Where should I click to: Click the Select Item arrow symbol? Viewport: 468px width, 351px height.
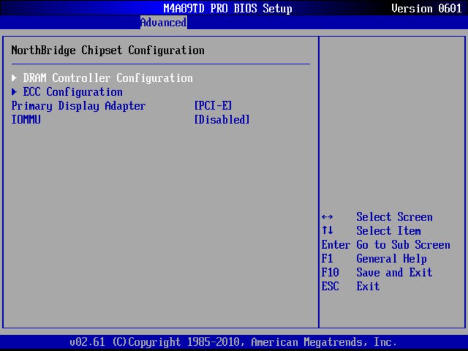coord(328,231)
